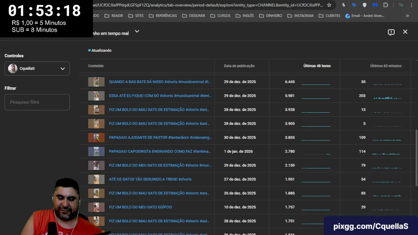Click the date '1 de jan. de 2026'
The height and width of the screenshot is (235, 418).
[238, 151]
